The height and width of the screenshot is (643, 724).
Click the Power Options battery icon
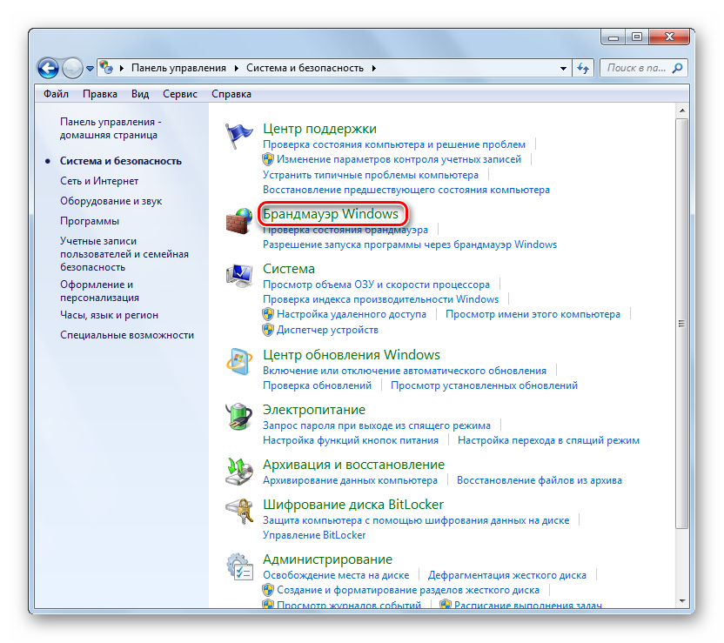click(238, 417)
